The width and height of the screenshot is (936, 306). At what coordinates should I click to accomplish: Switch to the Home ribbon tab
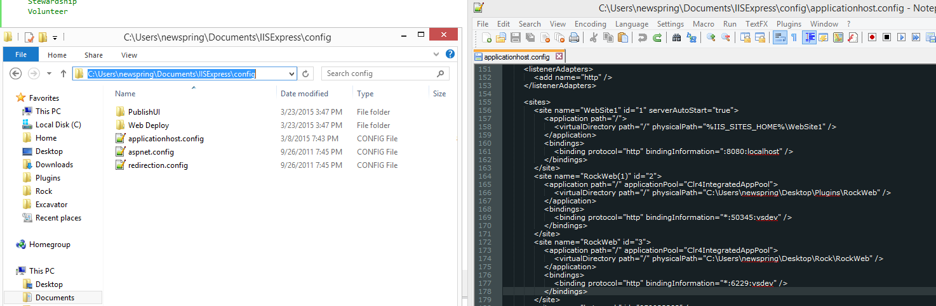click(57, 55)
